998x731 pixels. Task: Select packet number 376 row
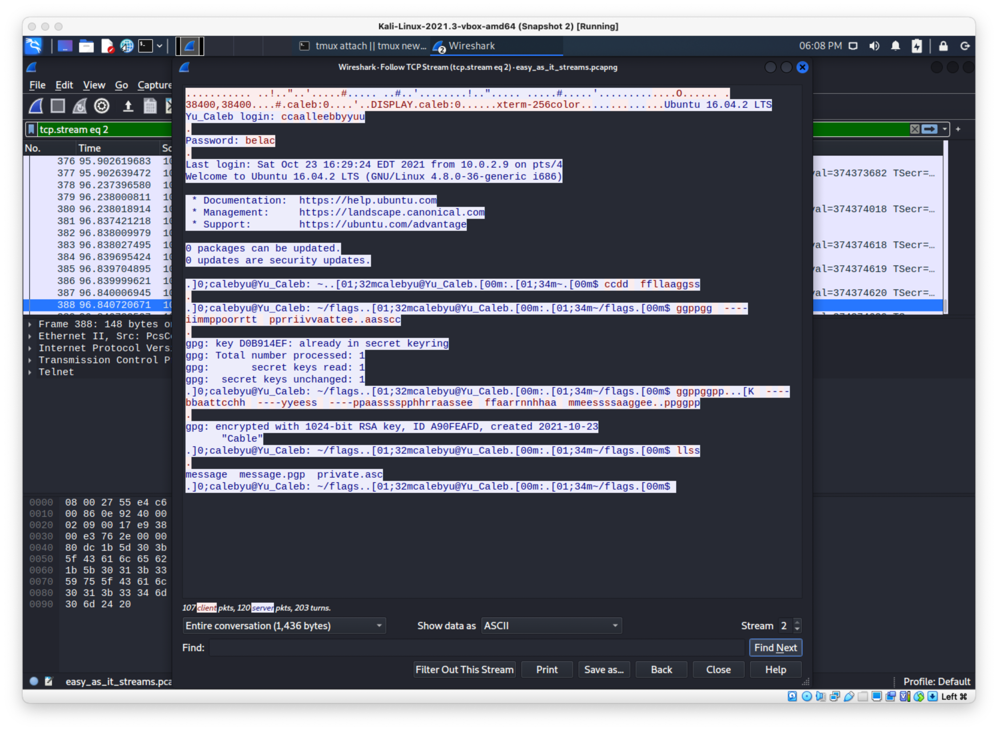[x=98, y=161]
